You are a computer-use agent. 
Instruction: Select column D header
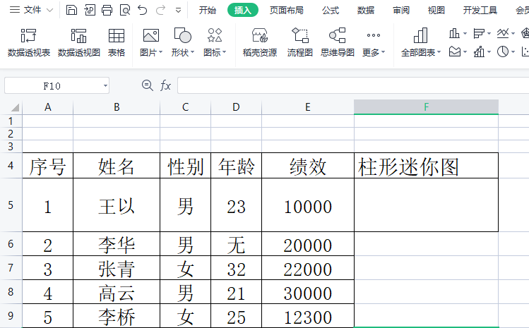(x=236, y=107)
